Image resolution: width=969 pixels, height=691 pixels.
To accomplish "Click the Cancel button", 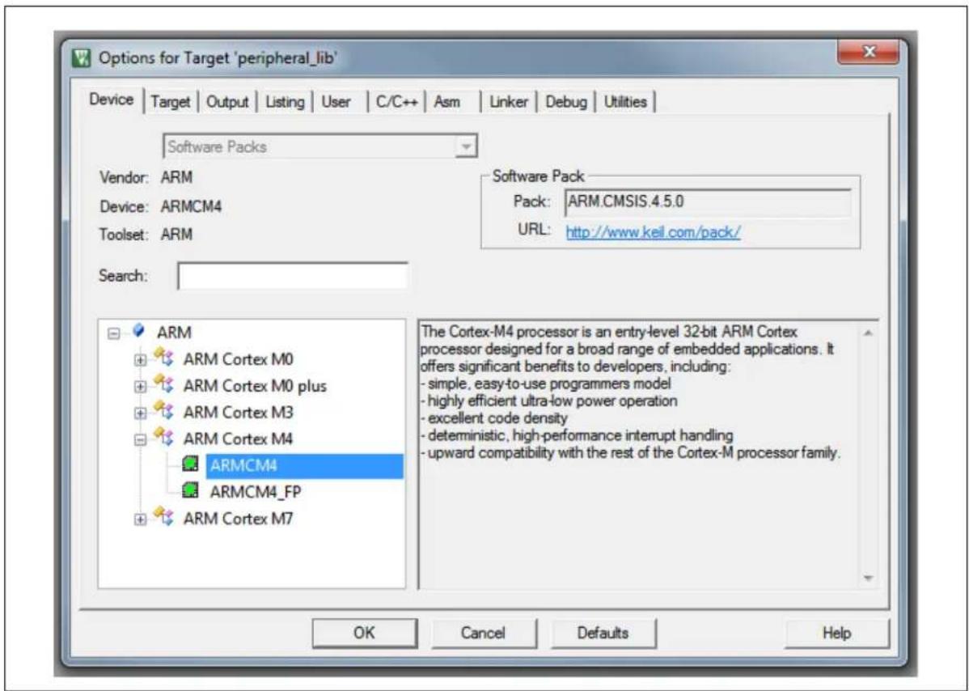I will [x=483, y=633].
